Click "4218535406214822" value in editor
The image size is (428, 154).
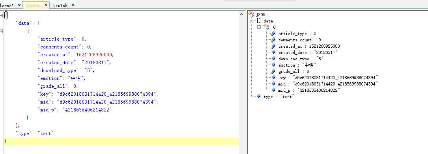pyautogui.click(x=87, y=110)
